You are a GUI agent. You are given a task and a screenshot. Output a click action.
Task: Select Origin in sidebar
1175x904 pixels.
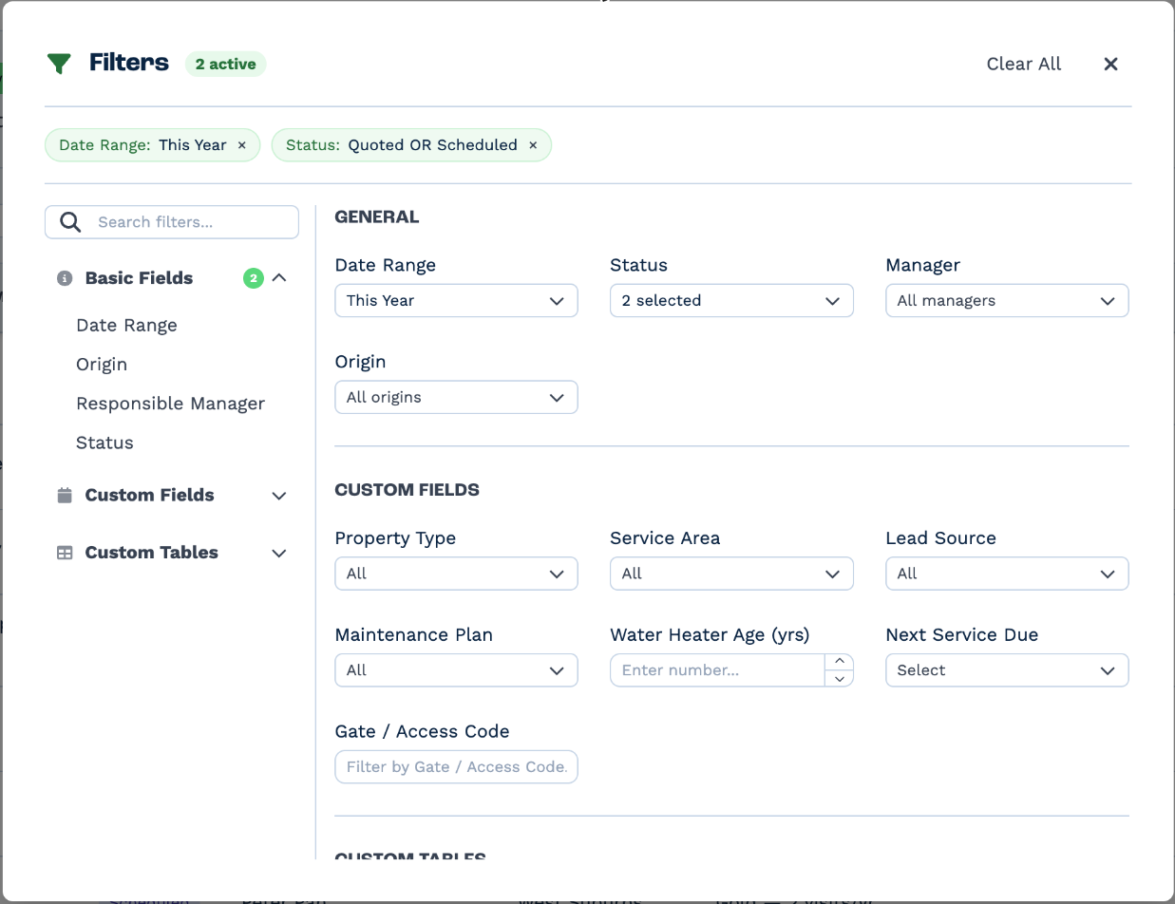[102, 365]
